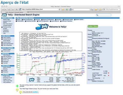The height and width of the screenshot is (95, 123).
Task: Click the magnifier button next to the toolbar field
Action: point(92,9)
